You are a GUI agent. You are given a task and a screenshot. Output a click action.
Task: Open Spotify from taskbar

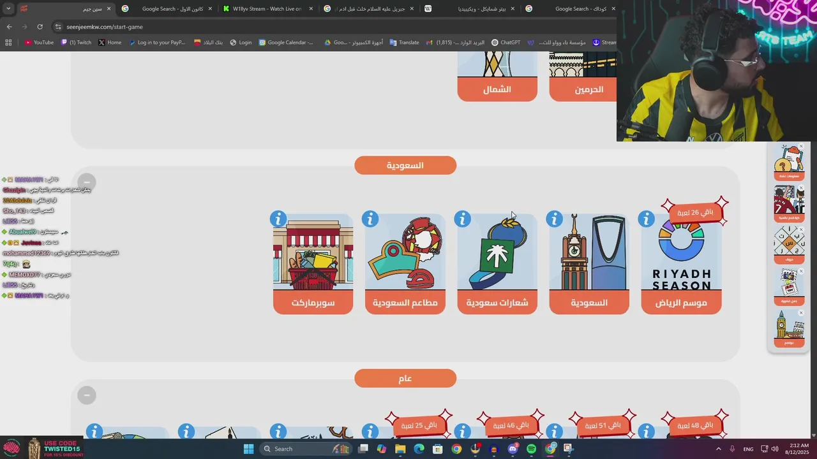[531, 449]
